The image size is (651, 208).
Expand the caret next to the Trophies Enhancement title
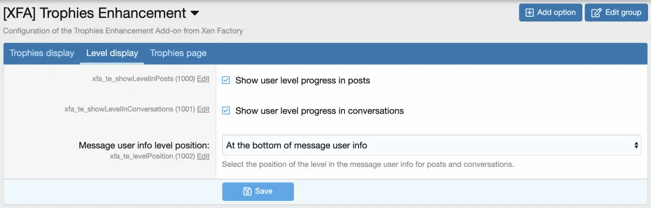[194, 13]
